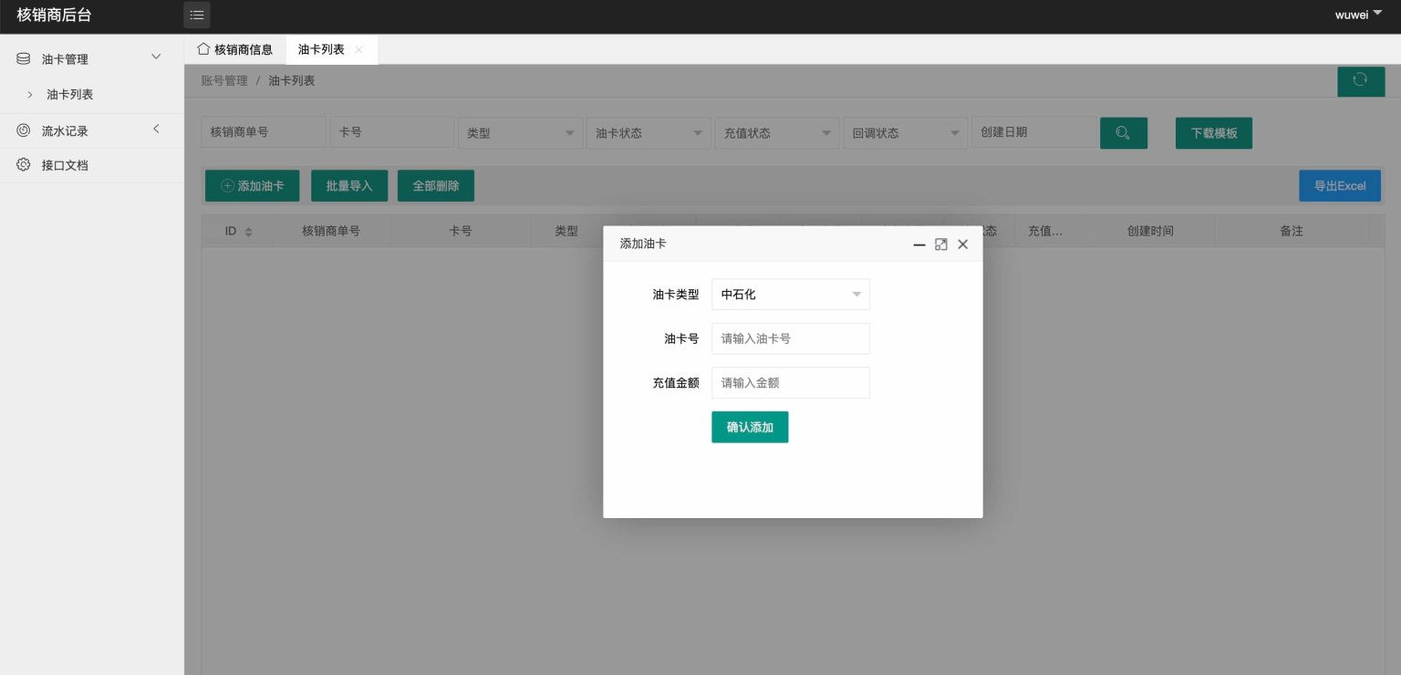Open the 回调状态 filter dropdown
Viewport: 1401px width, 675px height.
[905, 133]
